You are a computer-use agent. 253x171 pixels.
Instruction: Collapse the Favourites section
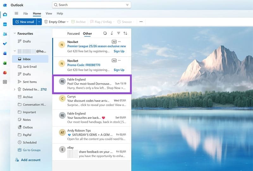coord(15,34)
